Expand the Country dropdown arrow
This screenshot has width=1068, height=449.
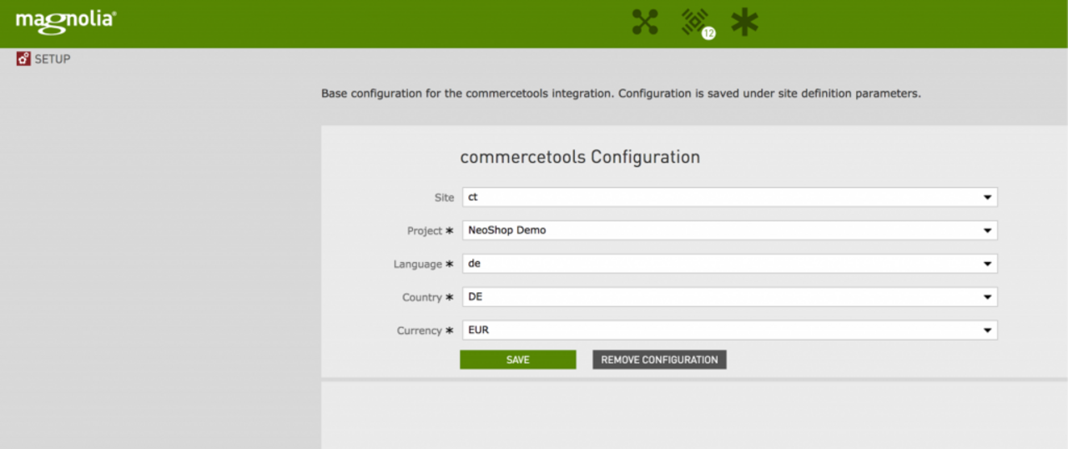(x=987, y=297)
